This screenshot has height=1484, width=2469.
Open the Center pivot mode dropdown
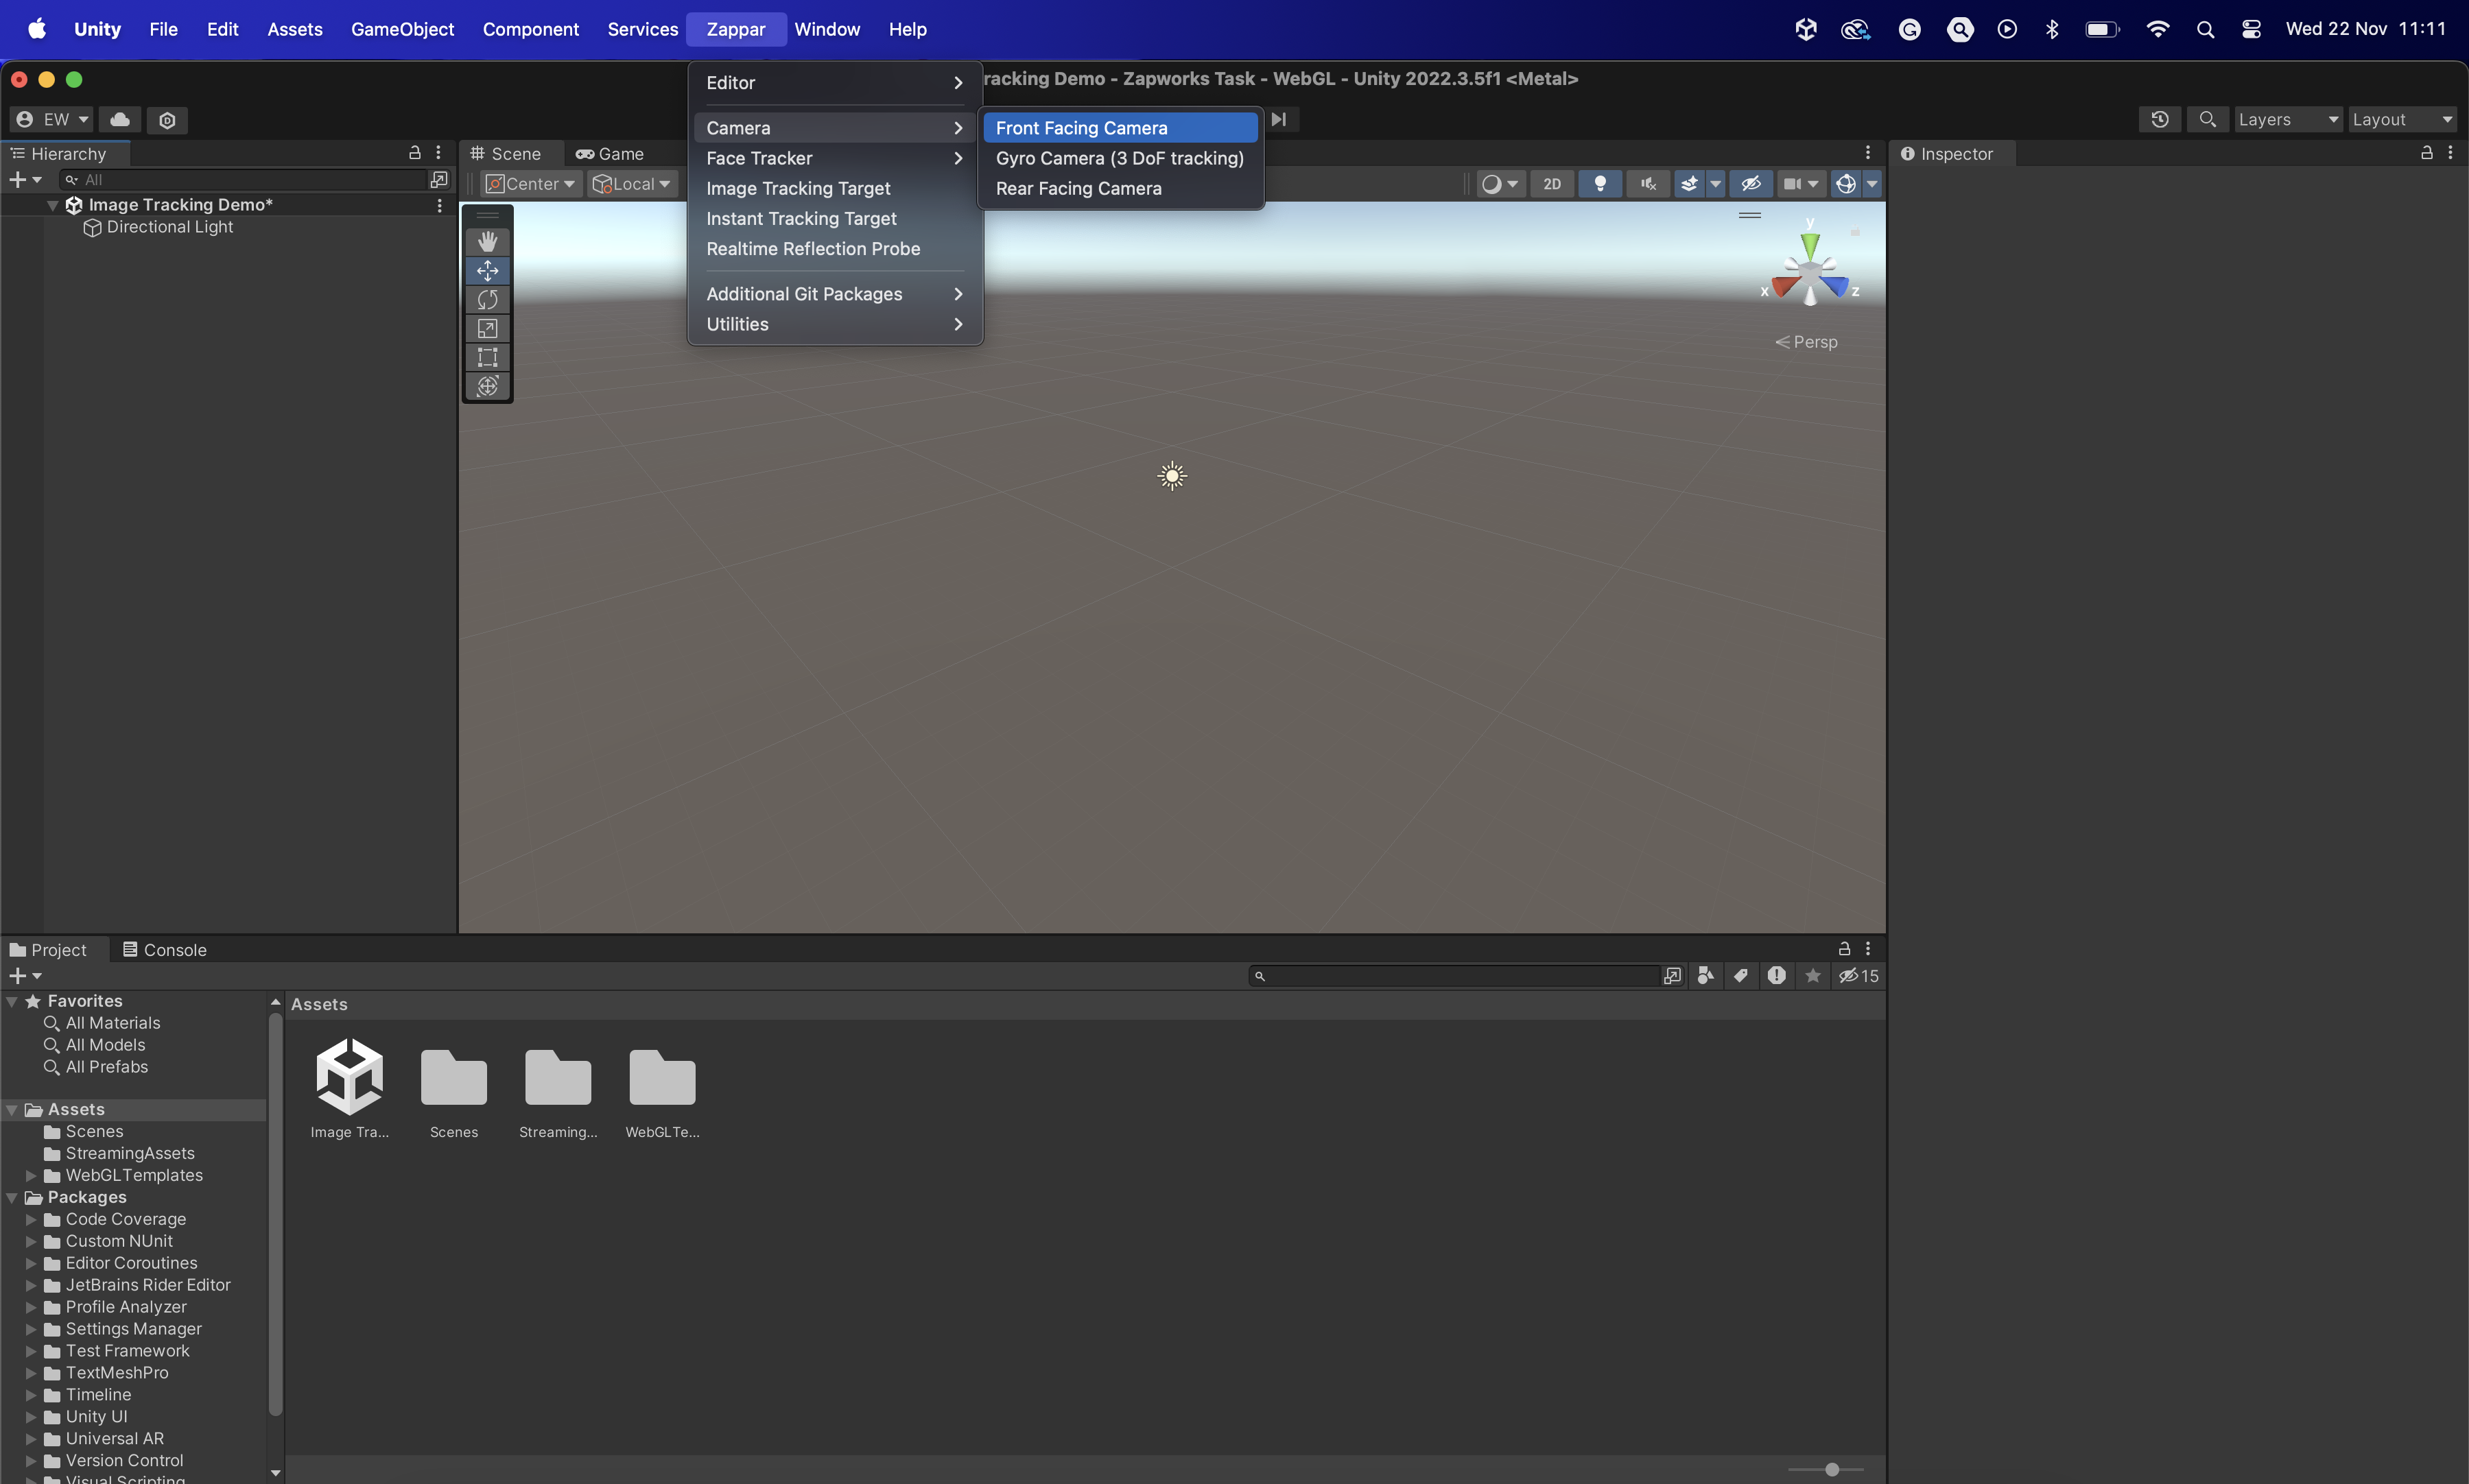click(x=530, y=184)
